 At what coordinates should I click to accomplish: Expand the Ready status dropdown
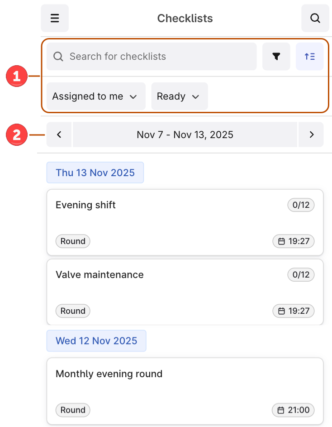[179, 96]
